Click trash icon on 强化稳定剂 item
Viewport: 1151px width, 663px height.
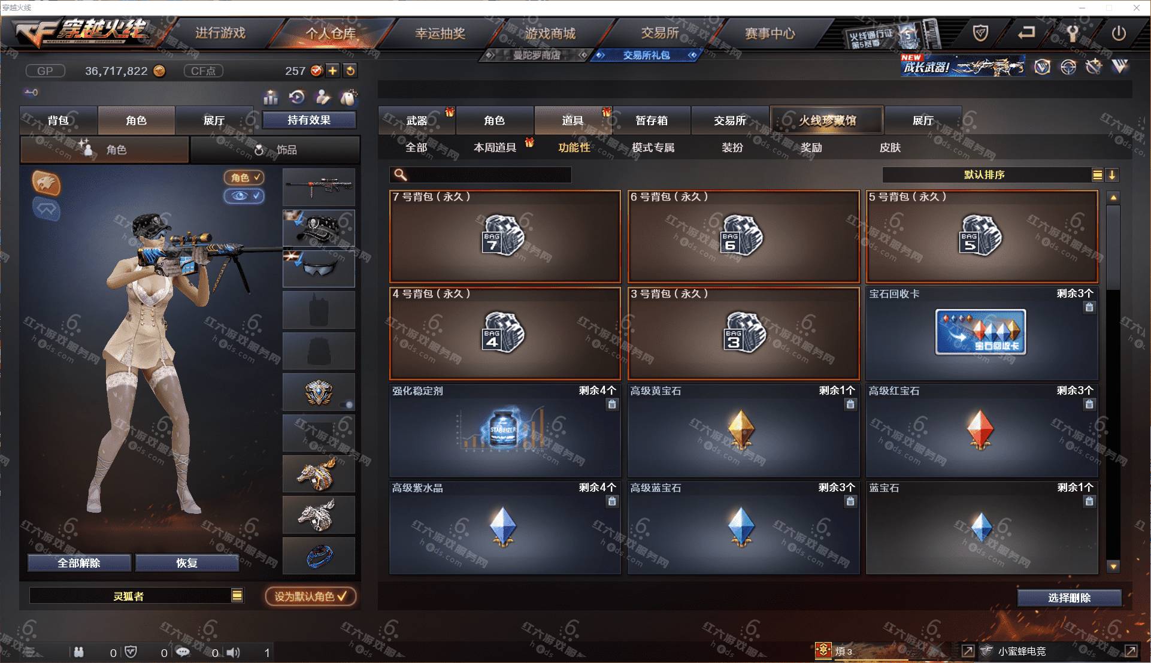[x=612, y=404]
